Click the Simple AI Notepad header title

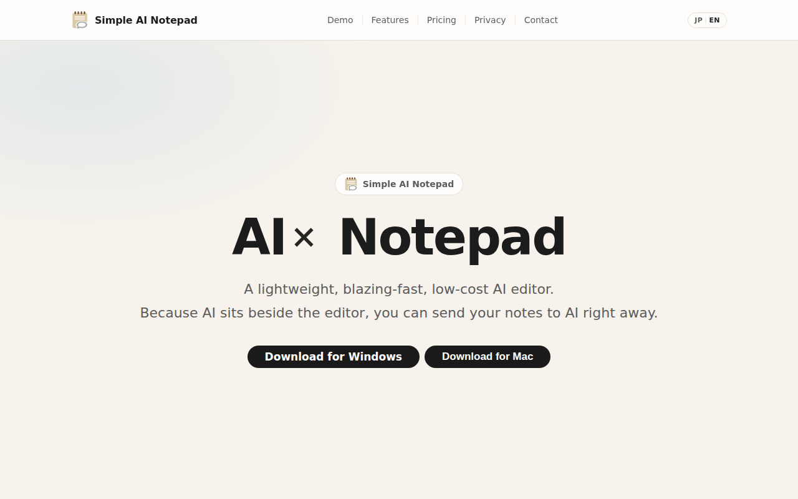(146, 20)
